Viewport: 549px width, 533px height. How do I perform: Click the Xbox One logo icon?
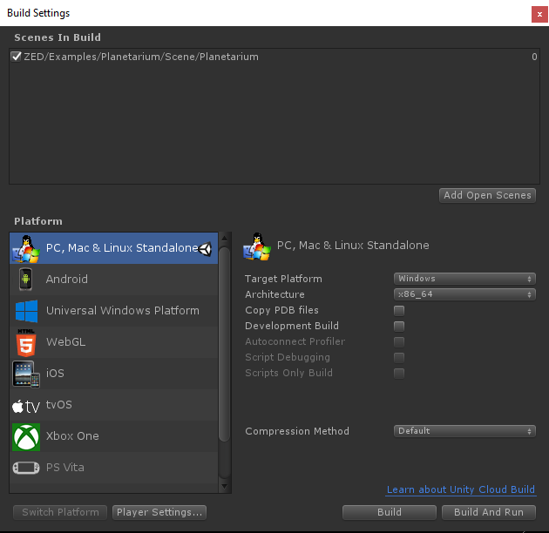pyautogui.click(x=26, y=437)
